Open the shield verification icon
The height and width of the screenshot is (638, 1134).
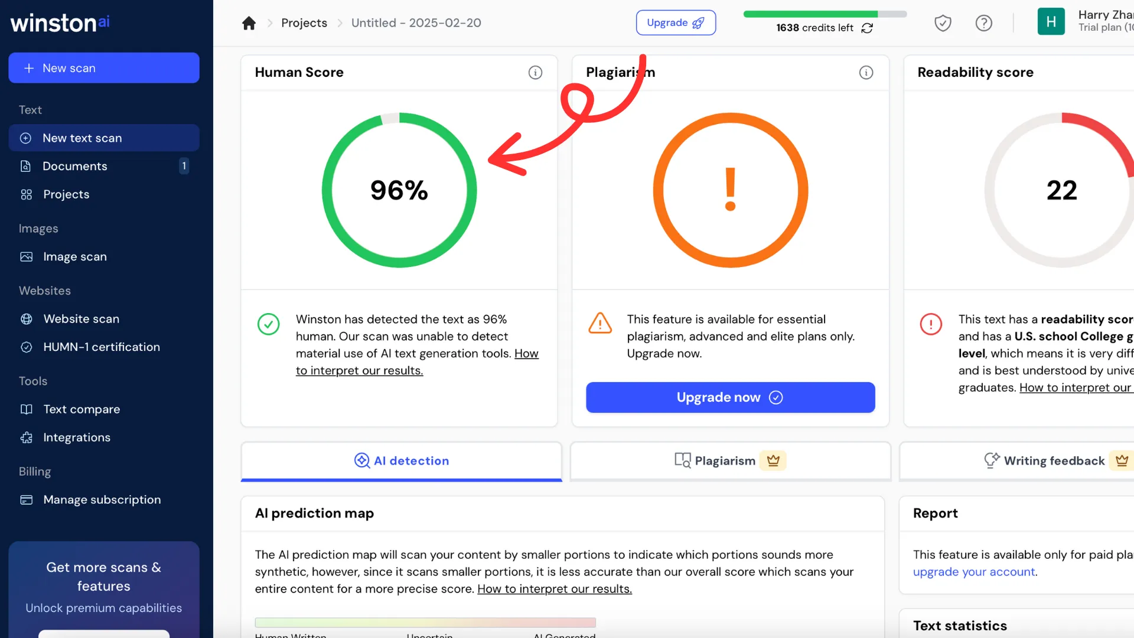tap(943, 23)
